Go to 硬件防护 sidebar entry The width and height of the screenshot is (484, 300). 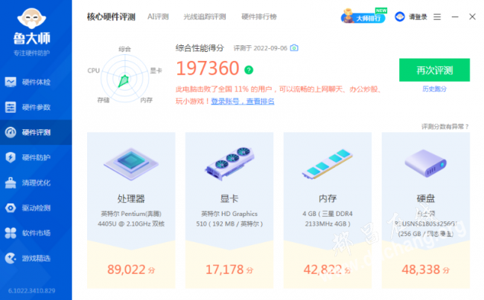(x=36, y=157)
